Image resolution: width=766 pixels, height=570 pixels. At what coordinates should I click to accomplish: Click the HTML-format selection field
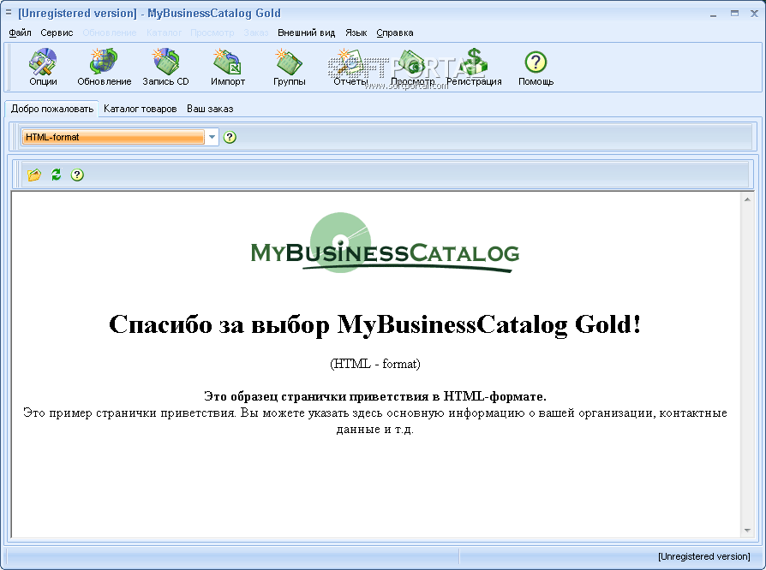click(113, 137)
